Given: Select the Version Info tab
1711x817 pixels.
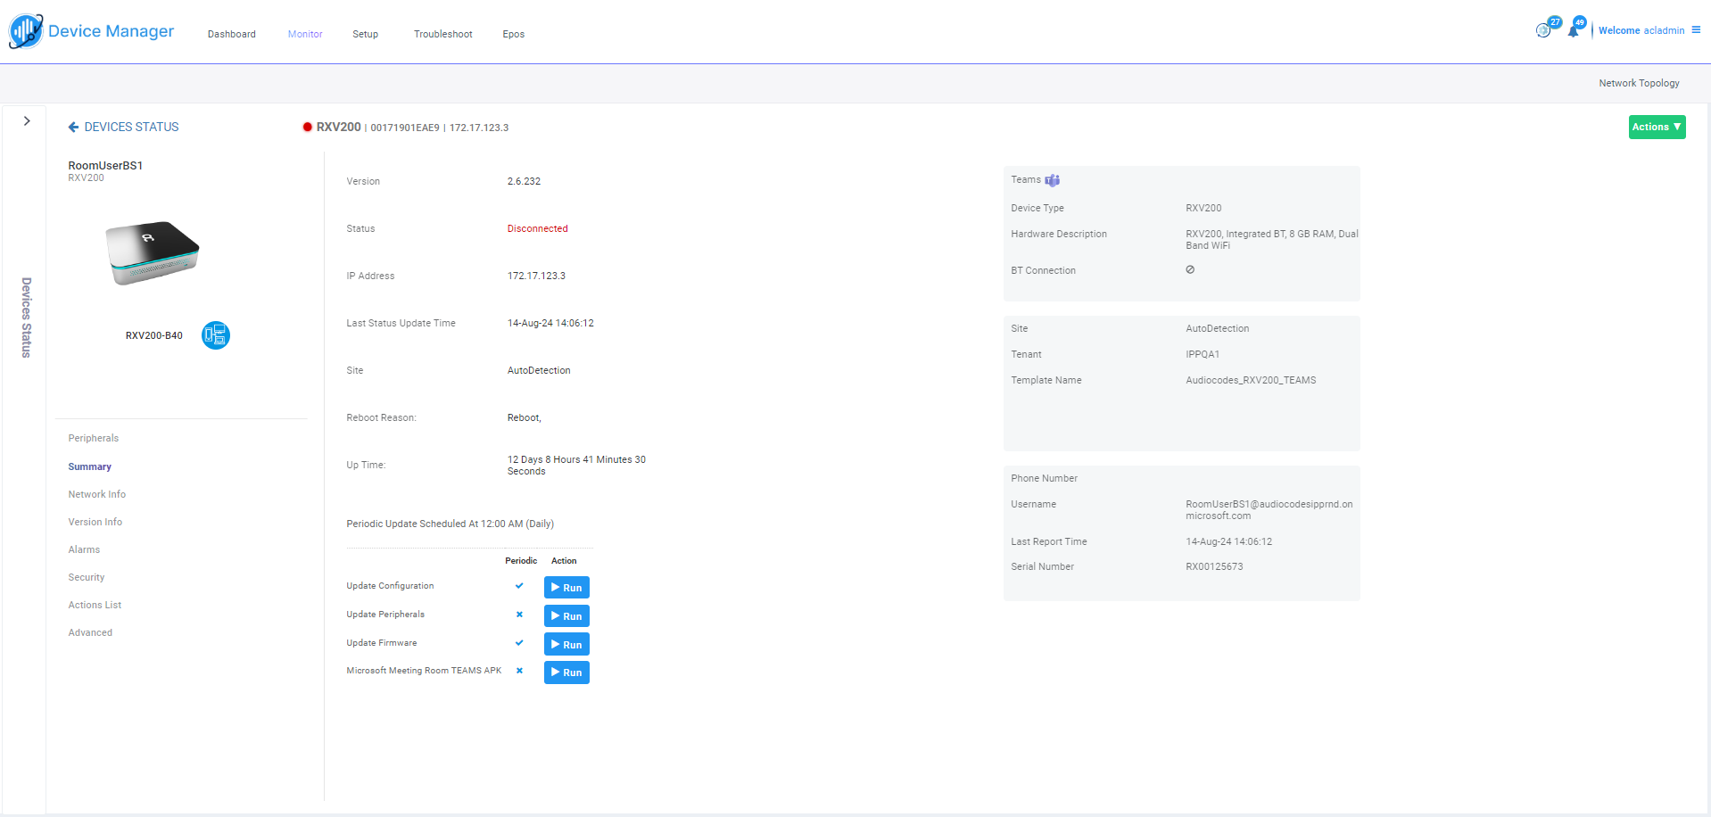Looking at the screenshot, I should (x=95, y=522).
